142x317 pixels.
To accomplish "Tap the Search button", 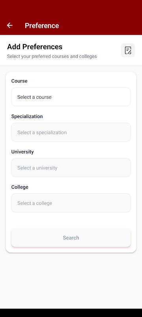I will point(71,237).
